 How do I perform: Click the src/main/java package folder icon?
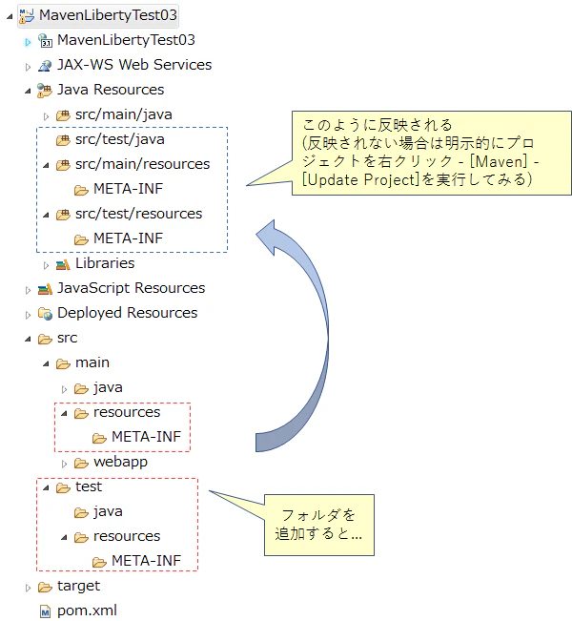pyautogui.click(x=63, y=115)
